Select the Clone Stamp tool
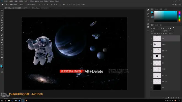The image size is (182, 102). pos(2,33)
